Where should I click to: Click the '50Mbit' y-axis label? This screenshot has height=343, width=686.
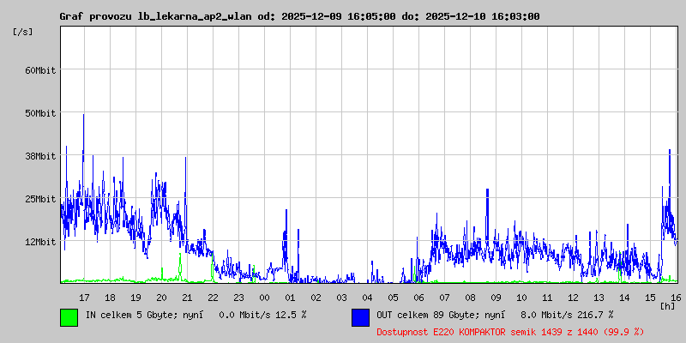(40, 113)
